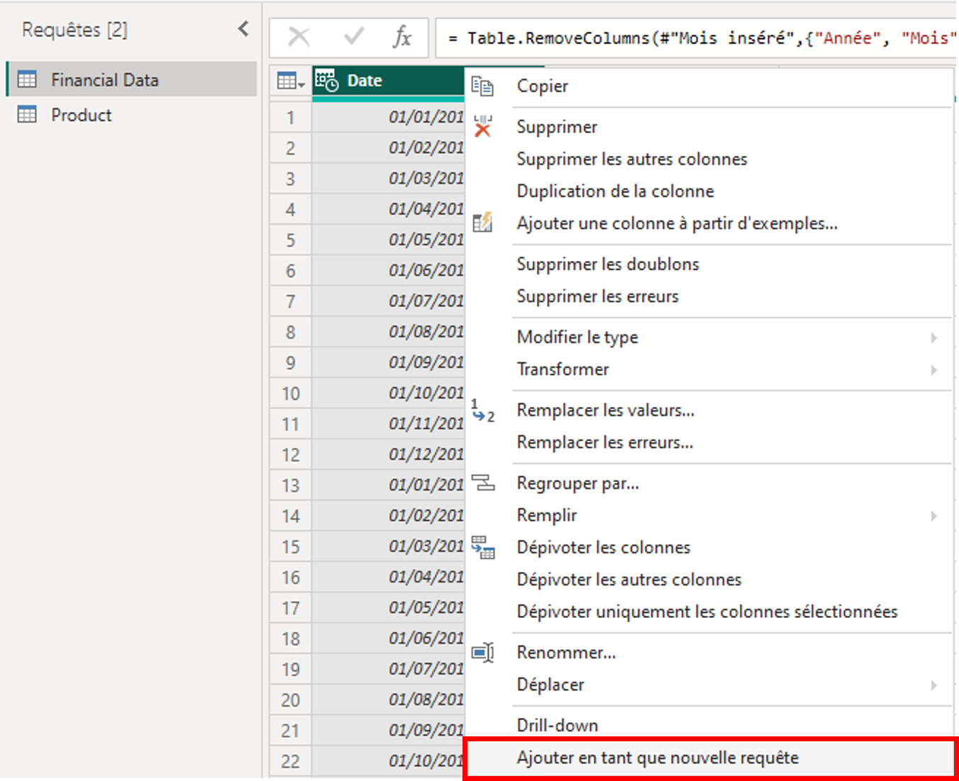Click the cancel formula X icon

299,37
